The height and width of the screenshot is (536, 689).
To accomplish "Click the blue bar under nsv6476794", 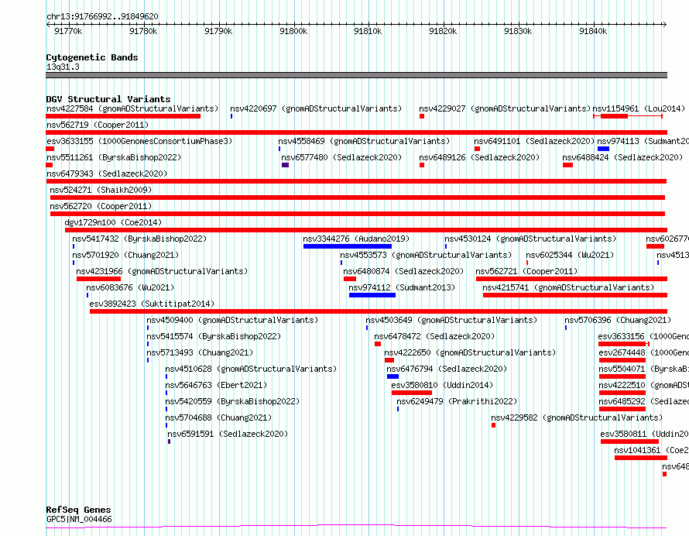I will [392, 376].
